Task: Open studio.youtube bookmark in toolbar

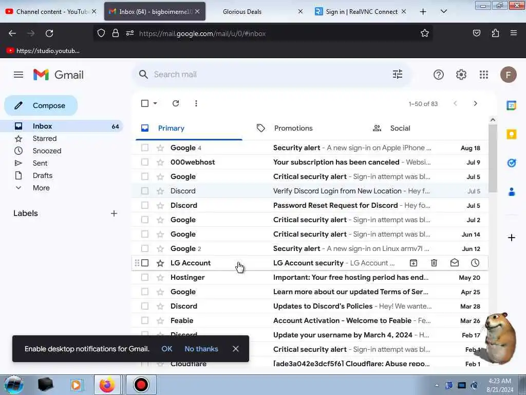Action: (x=43, y=51)
